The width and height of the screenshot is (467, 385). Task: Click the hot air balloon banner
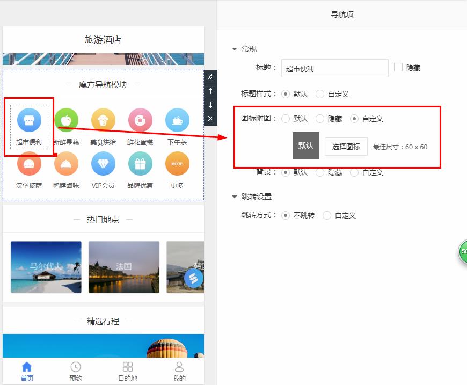tap(104, 346)
